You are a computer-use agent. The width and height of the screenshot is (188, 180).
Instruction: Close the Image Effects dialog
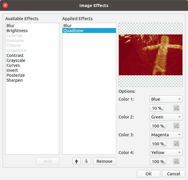click(x=5, y=5)
